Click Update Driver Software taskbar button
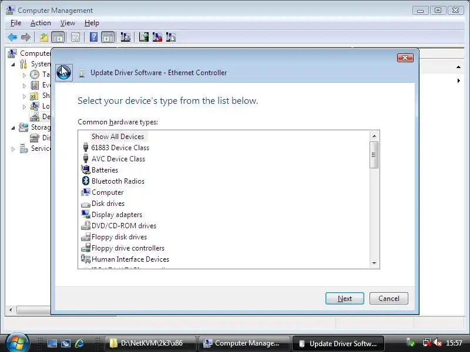This screenshot has width=470, height=352. pos(338,343)
